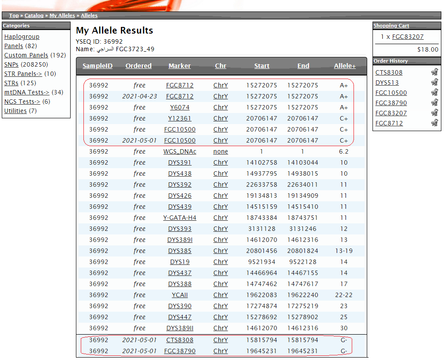
Task: Open the Y-GATA-H4 marker link
Action: point(180,218)
